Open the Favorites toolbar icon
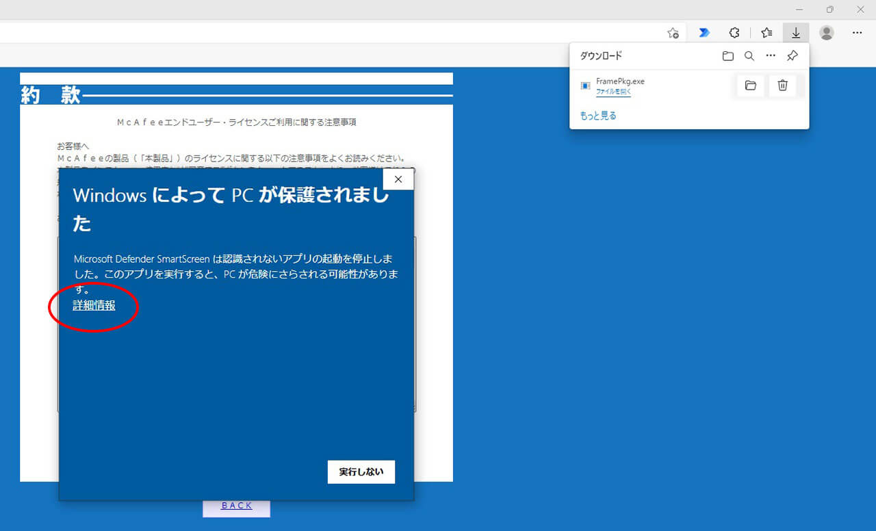 click(767, 32)
